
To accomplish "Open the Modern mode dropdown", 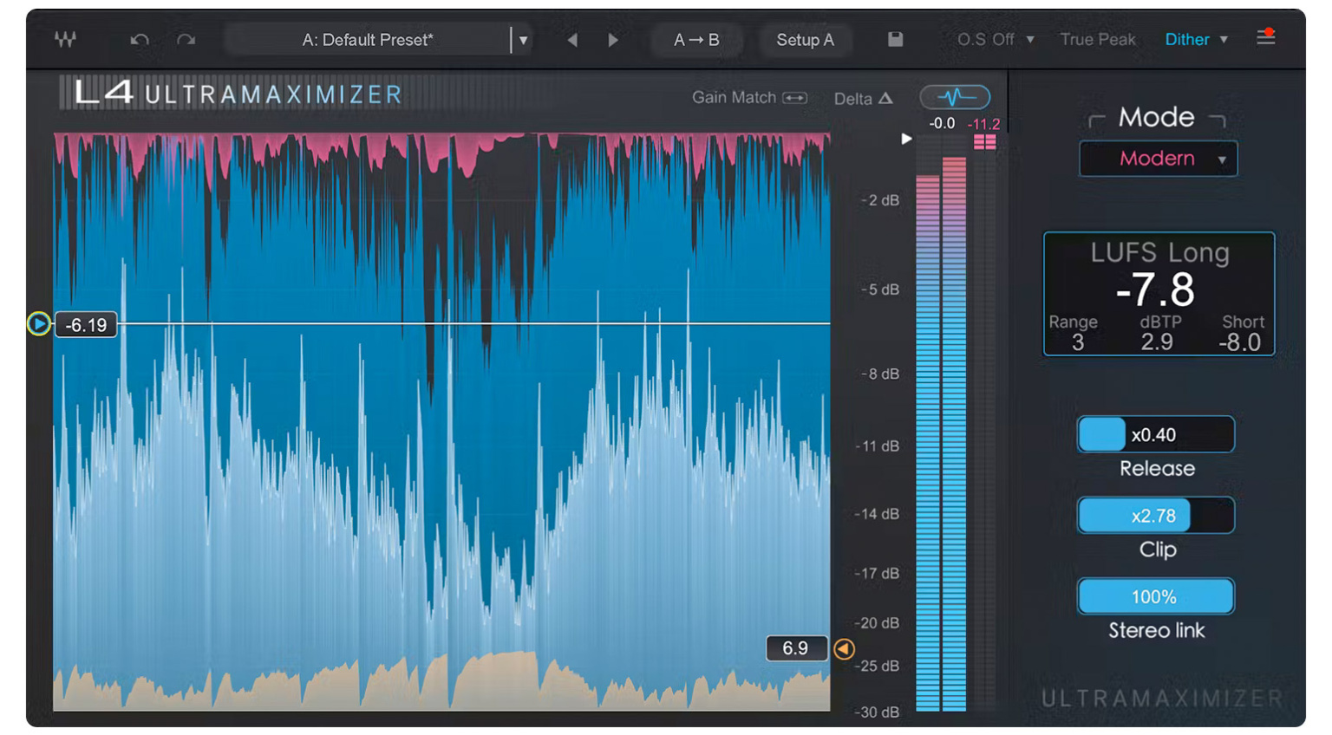I will tap(1158, 159).
